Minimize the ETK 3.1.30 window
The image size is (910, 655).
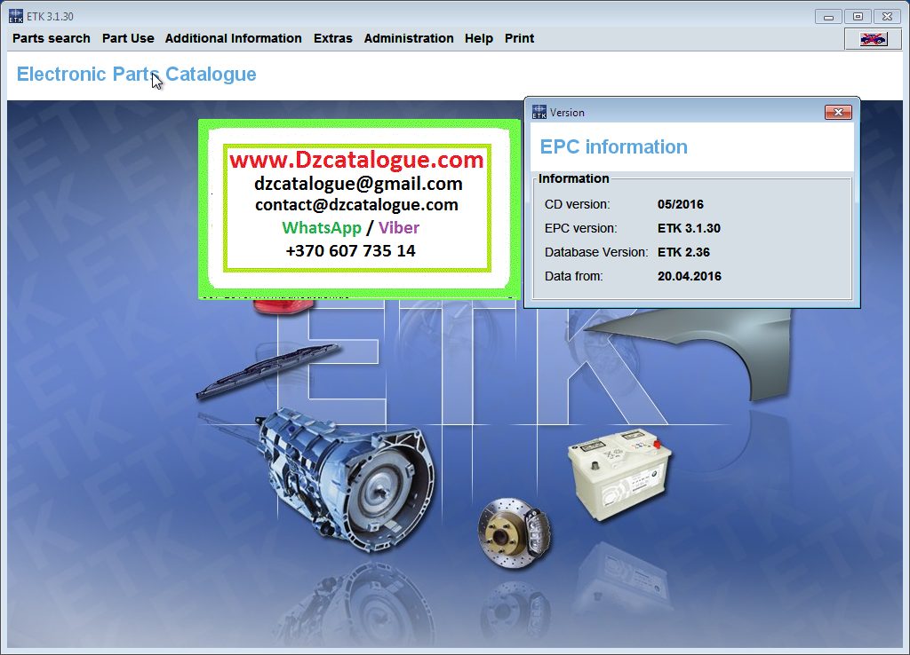(828, 17)
